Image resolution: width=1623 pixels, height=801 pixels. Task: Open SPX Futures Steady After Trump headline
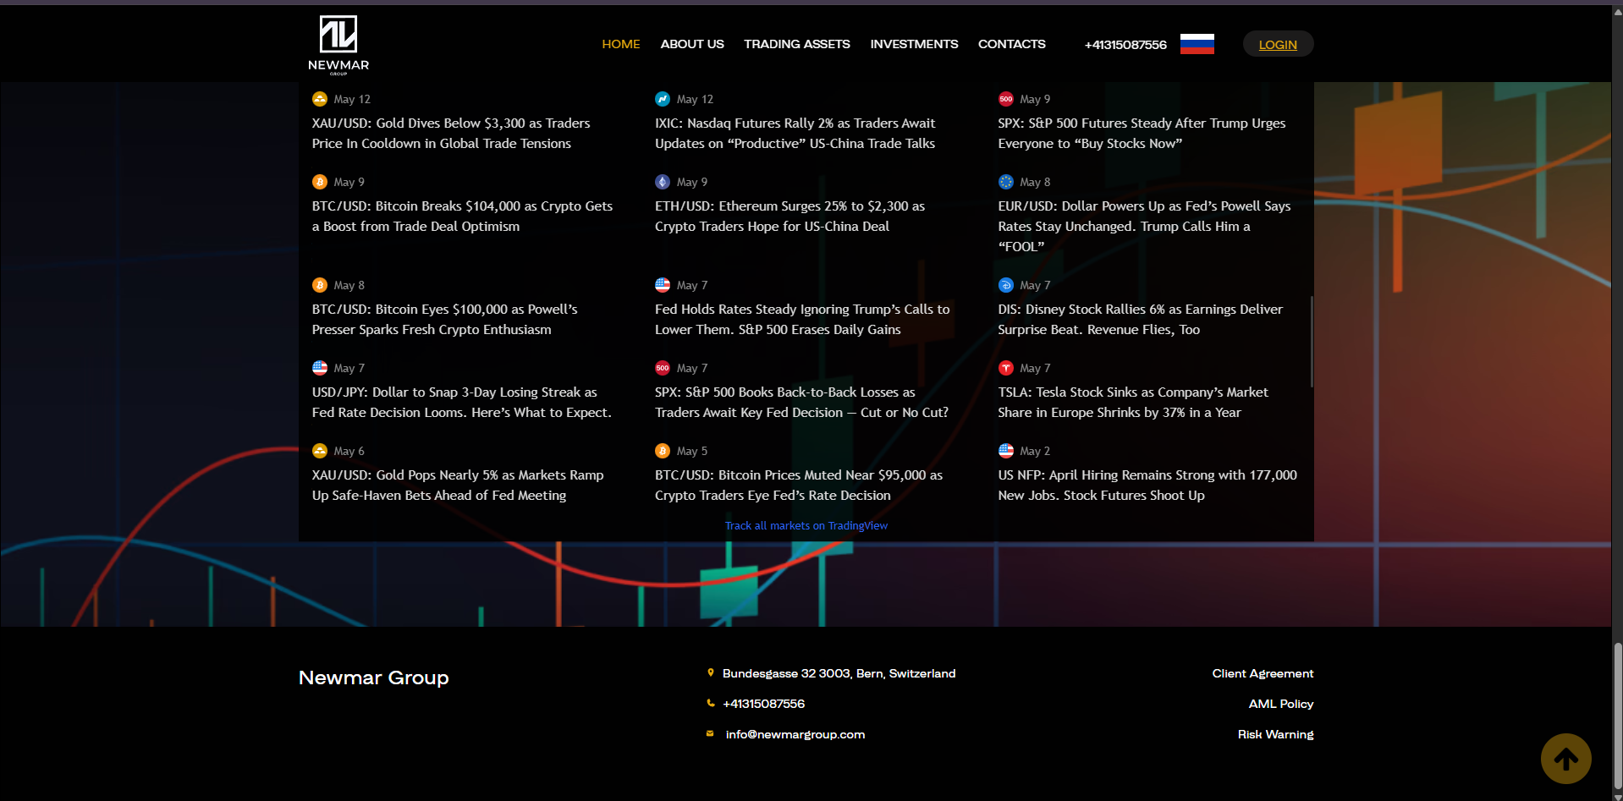point(1142,134)
